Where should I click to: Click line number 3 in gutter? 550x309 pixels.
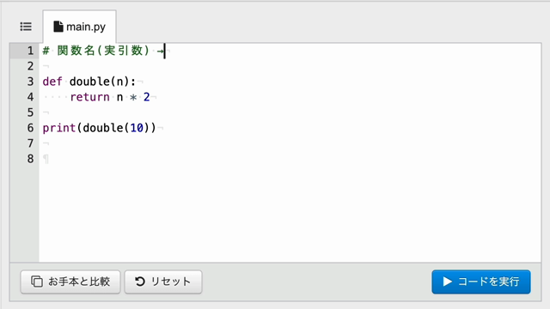click(31, 82)
